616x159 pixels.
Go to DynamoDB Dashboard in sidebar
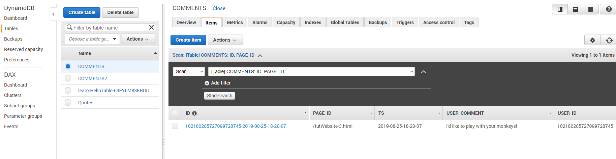click(16, 18)
